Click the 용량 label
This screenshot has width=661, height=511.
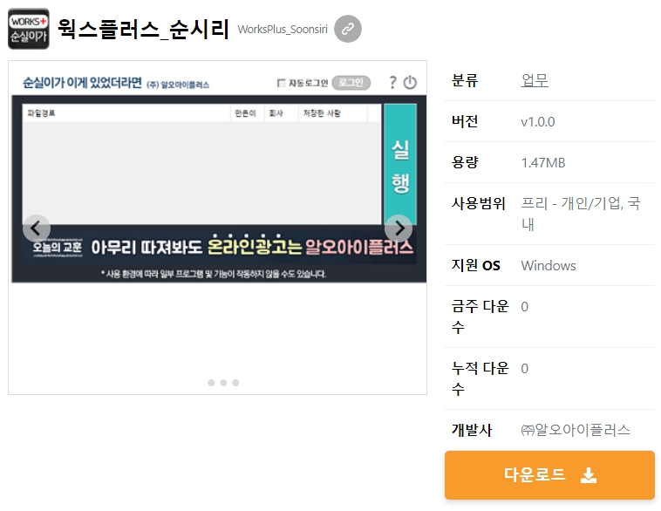[x=465, y=162]
